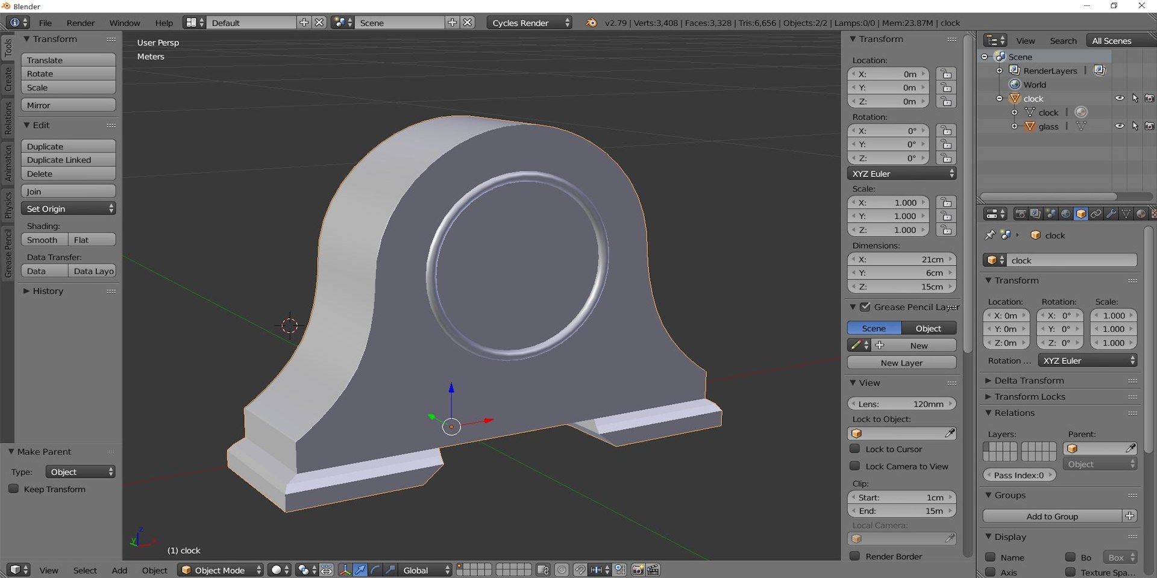The height and width of the screenshot is (578, 1157).
Task: Uncheck the Grease Pencil Layer checkbox
Action: pos(865,306)
